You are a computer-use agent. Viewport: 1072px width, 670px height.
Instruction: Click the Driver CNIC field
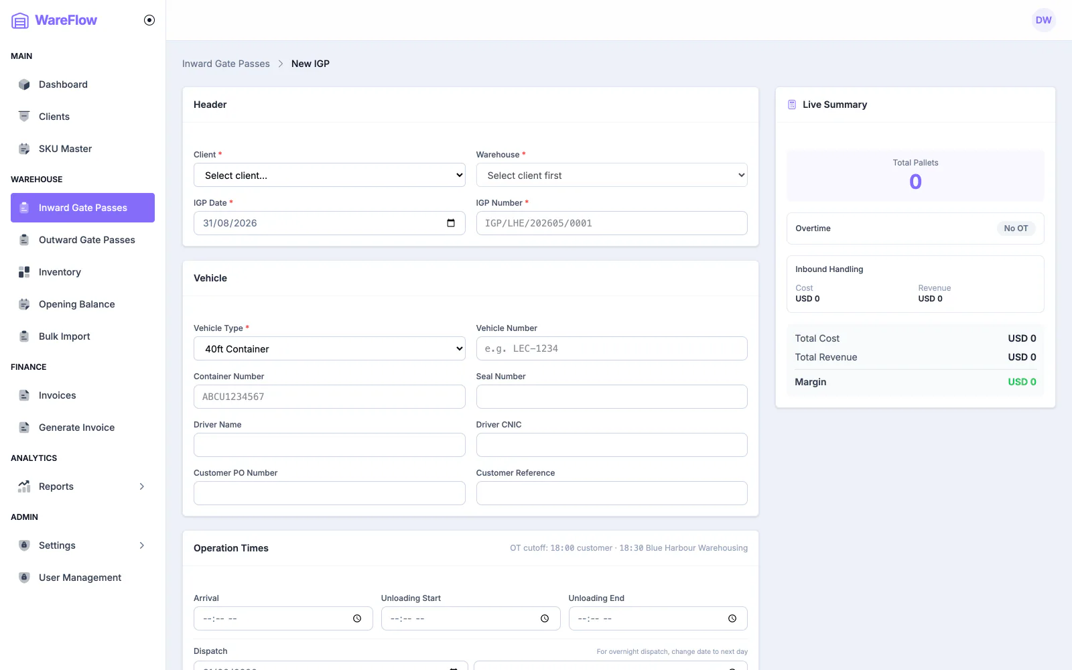612,445
